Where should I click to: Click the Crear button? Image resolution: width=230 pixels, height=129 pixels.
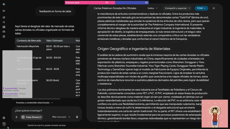tap(201, 8)
